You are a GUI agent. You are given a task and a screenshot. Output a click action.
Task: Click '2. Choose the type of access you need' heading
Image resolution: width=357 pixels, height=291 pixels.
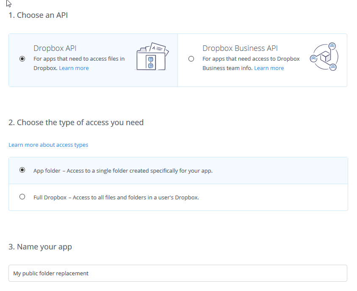[76, 123]
